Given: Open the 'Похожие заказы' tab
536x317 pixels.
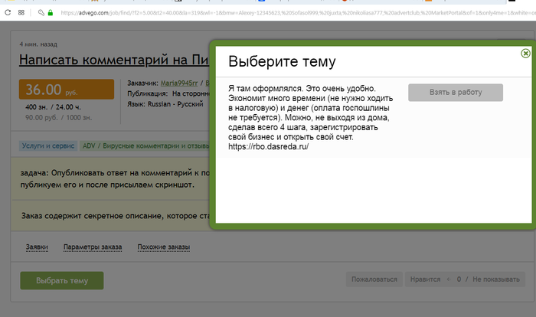Looking at the screenshot, I should click(x=164, y=247).
